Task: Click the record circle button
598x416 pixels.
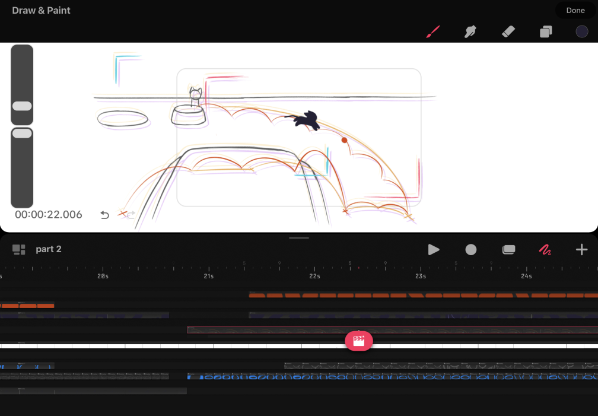Action: [x=471, y=250]
